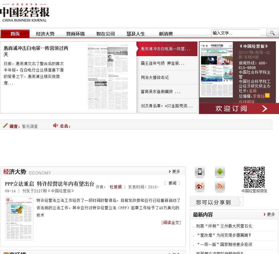Open the 慧及人生 menu
Viewport: 279px width, 254px height.
136,34
